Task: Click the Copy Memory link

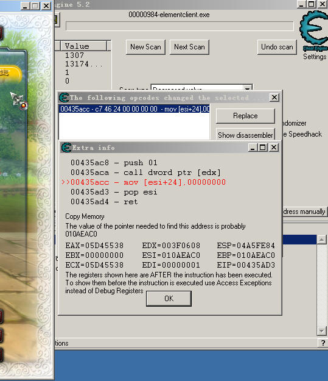Action: coord(85,216)
